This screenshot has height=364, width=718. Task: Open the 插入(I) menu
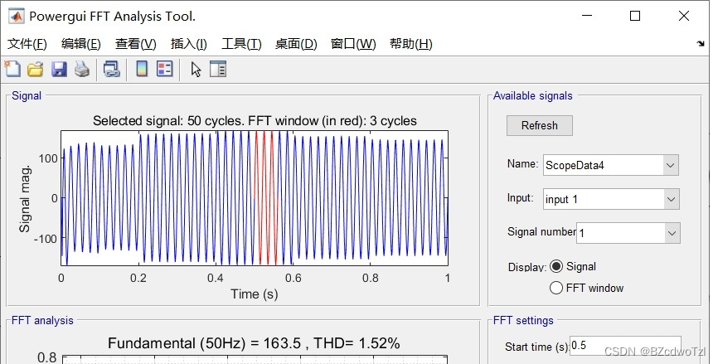[x=189, y=44]
